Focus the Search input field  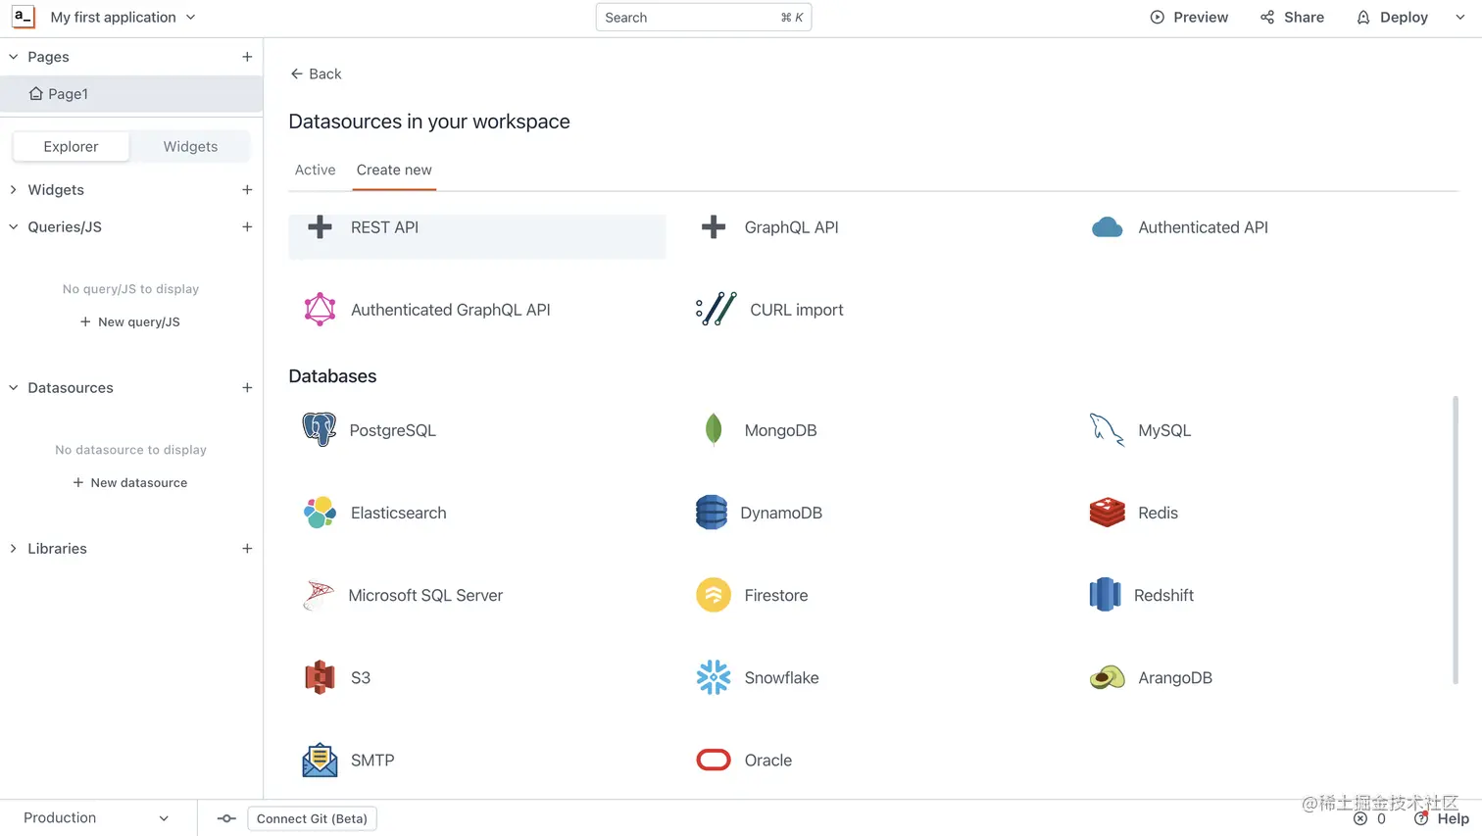tap(704, 18)
